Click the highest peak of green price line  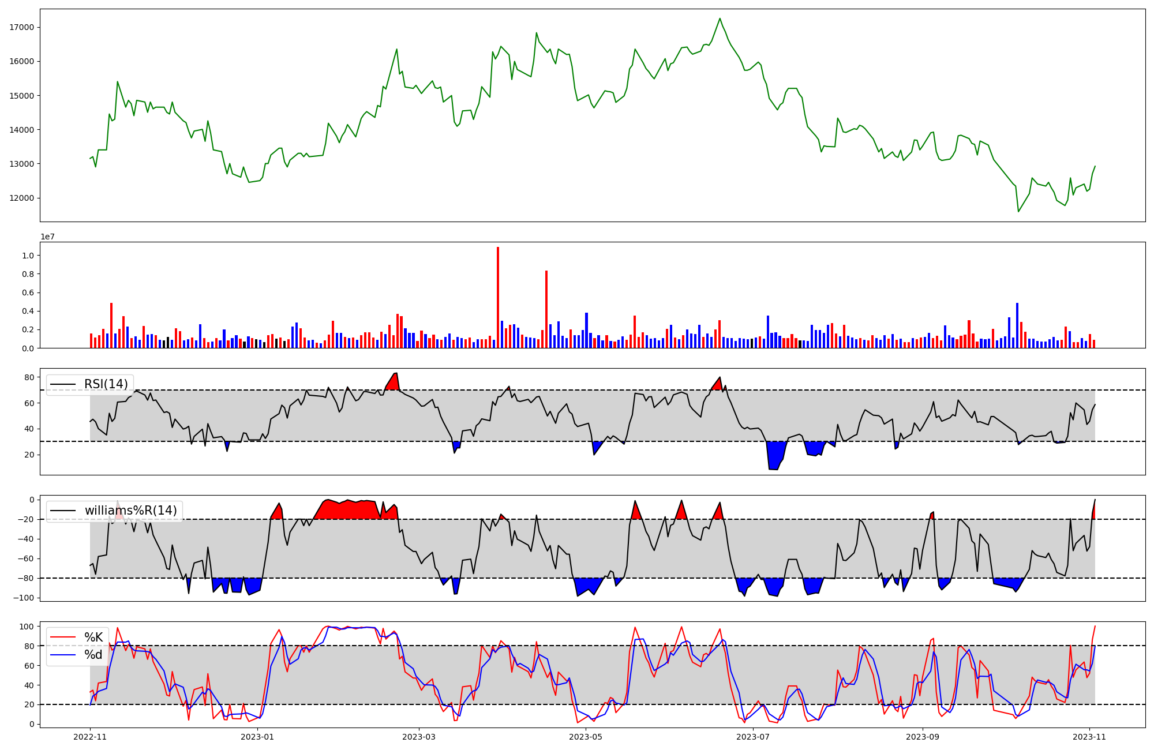tap(720, 18)
